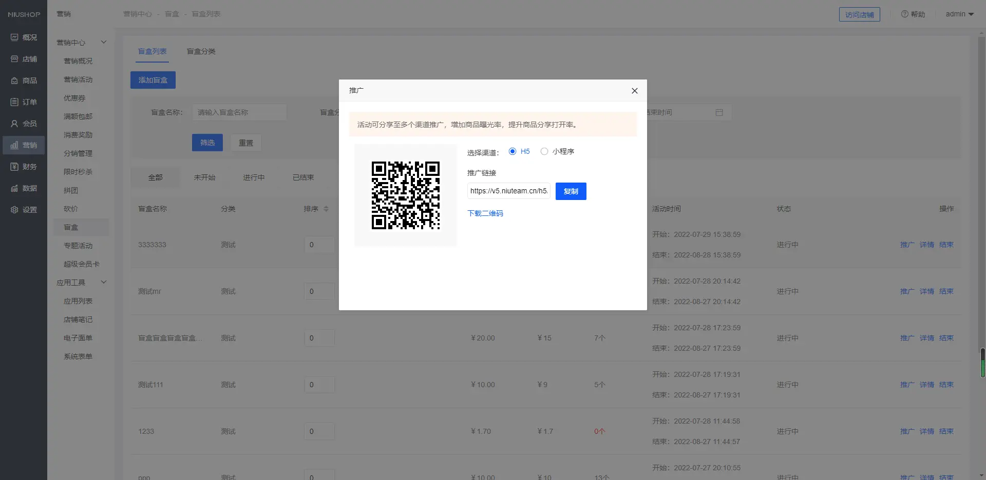This screenshot has height=480, width=986.
Task: Open the 设置 settings gear icon
Action: point(14,210)
